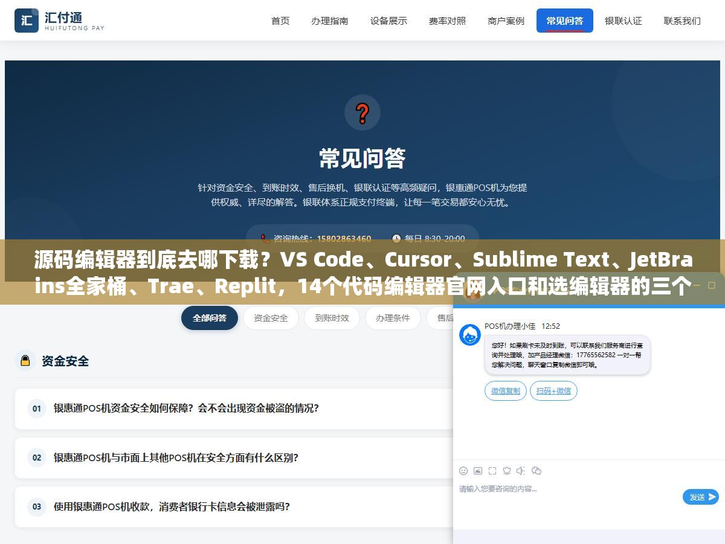The height and width of the screenshot is (544, 725).
Task: Click the WeChat icon in chat toolbar
Action: click(x=536, y=471)
